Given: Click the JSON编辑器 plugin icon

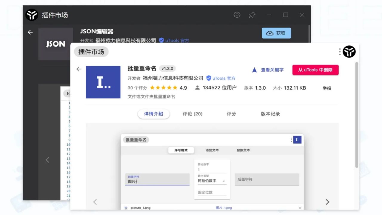Looking at the screenshot, I should [x=56, y=44].
